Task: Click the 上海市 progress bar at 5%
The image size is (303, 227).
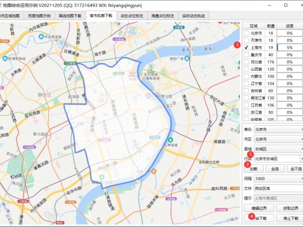Action: click(x=289, y=48)
